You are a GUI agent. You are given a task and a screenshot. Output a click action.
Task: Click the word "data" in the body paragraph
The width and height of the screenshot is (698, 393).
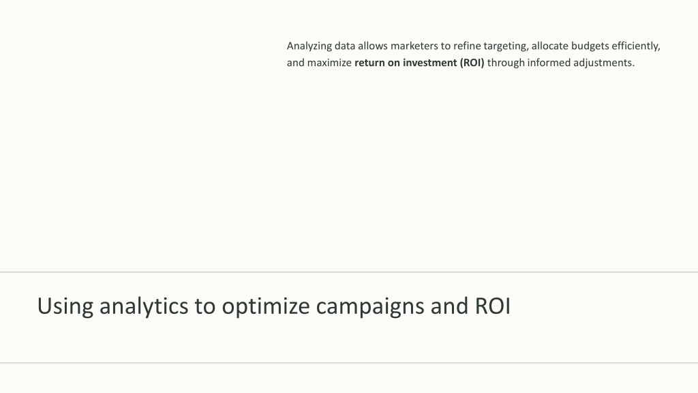click(345, 46)
